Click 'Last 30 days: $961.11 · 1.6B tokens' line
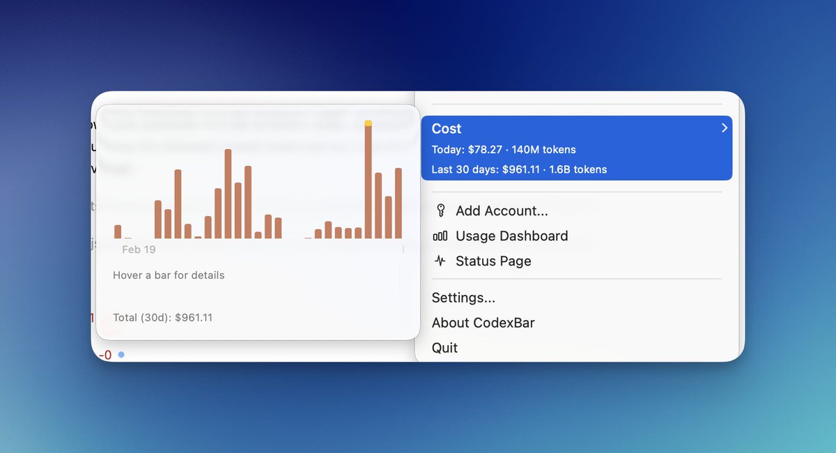 pyautogui.click(x=519, y=169)
